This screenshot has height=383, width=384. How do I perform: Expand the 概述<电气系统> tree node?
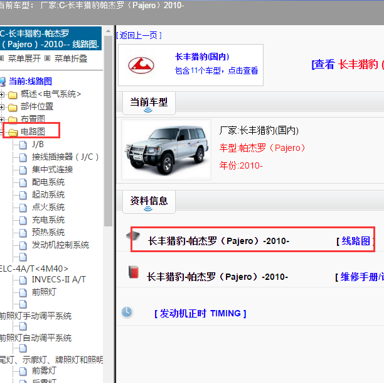[1, 94]
